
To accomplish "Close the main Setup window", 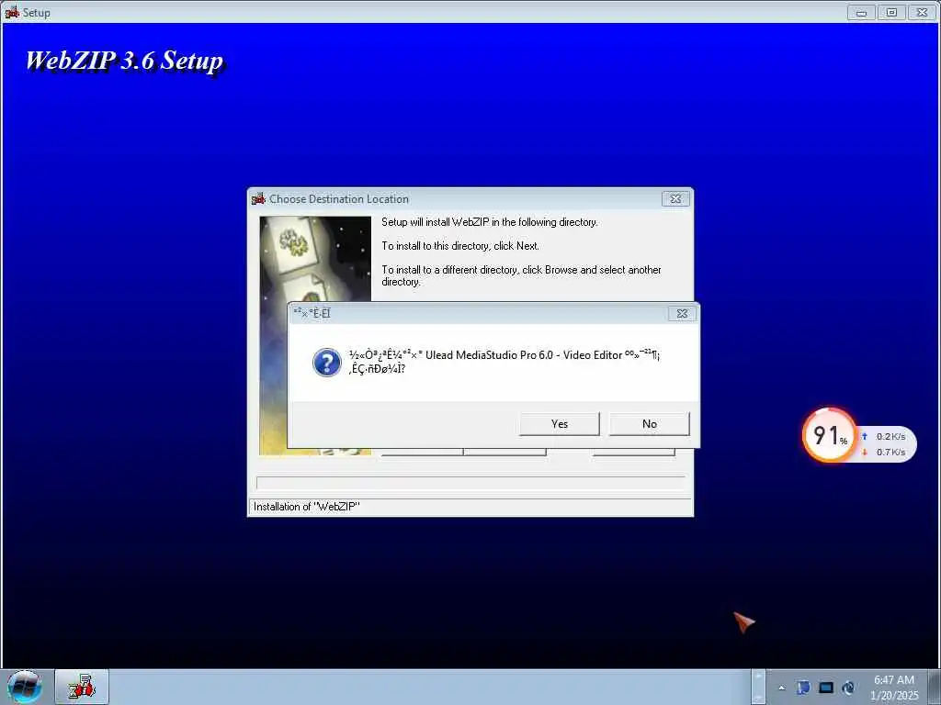I will click(x=923, y=13).
